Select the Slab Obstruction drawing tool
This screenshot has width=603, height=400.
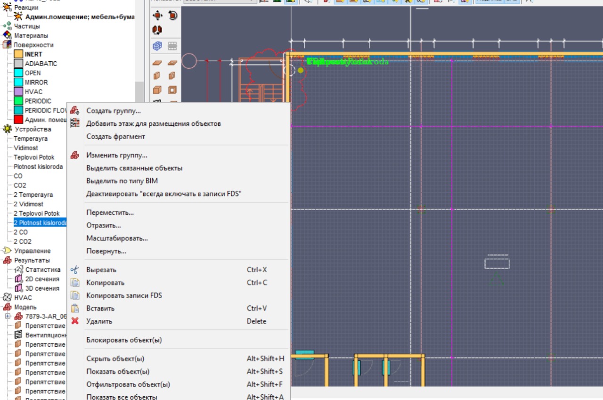[157, 62]
